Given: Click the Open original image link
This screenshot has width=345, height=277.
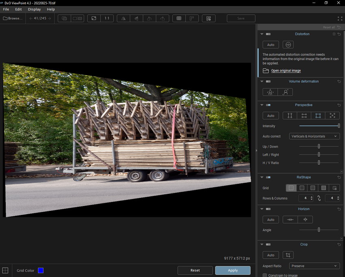Looking at the screenshot, I should pyautogui.click(x=286, y=71).
